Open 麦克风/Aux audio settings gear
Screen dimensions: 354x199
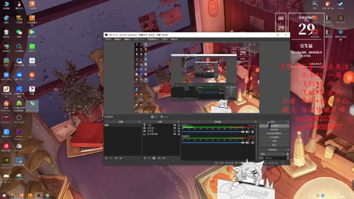click(253, 132)
